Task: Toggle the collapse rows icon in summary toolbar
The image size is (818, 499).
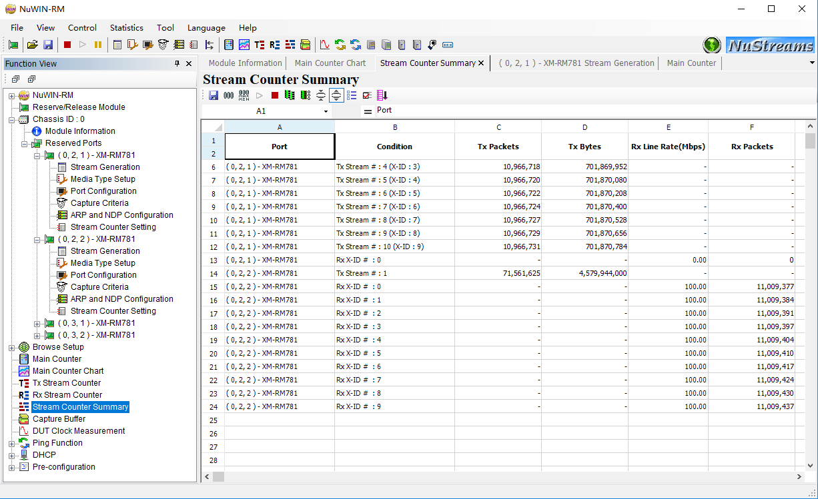Action: [321, 95]
